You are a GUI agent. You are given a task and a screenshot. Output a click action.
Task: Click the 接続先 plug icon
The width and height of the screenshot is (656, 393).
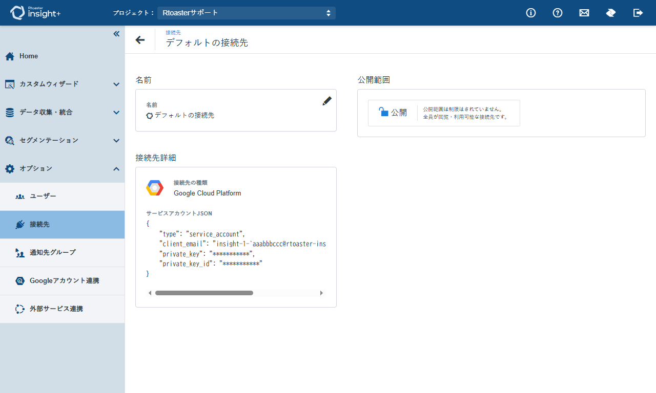point(20,225)
